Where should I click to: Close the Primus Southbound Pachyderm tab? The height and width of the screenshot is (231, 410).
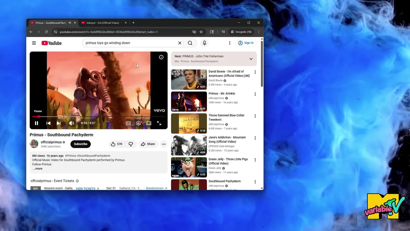pos(75,23)
